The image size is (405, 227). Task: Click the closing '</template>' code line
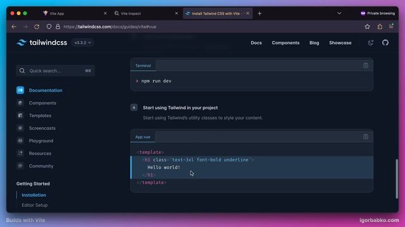click(x=152, y=182)
